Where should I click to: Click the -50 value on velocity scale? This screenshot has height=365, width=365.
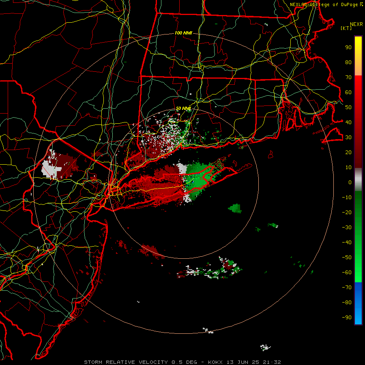(x=347, y=257)
